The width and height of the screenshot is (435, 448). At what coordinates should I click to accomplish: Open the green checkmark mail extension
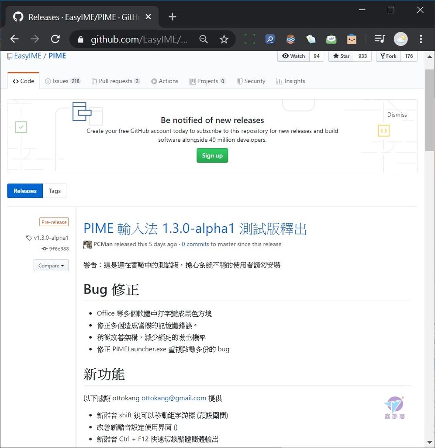point(331,39)
